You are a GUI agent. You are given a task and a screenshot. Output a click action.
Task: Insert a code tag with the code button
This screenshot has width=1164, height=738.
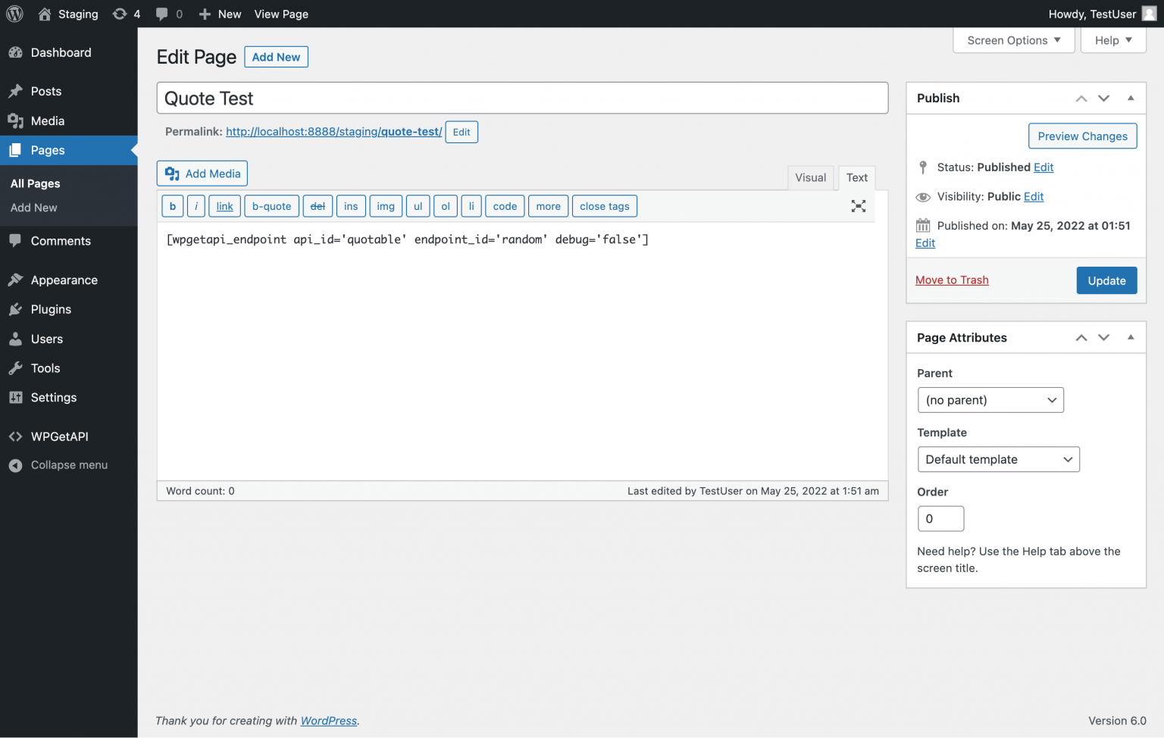[x=504, y=205]
